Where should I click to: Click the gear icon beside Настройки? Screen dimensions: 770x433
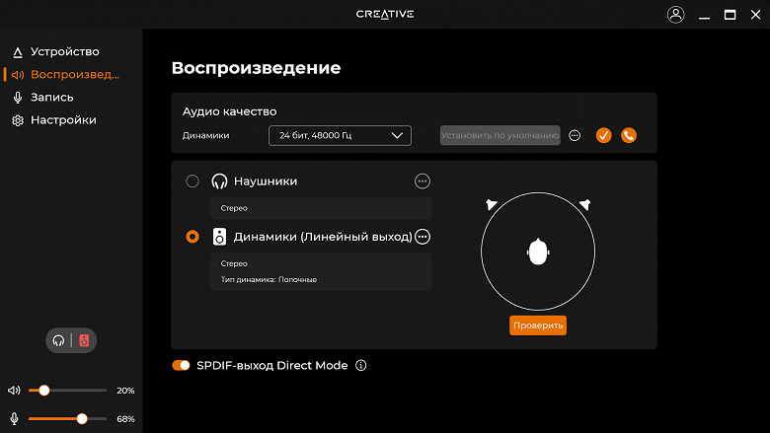pos(18,120)
